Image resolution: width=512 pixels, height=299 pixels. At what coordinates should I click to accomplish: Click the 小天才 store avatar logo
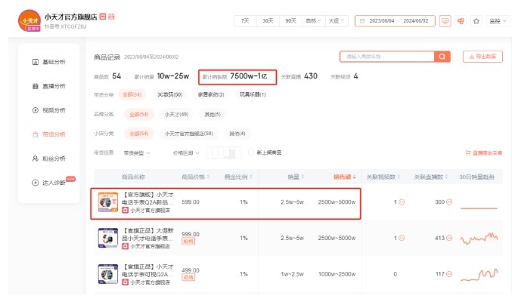[29, 20]
